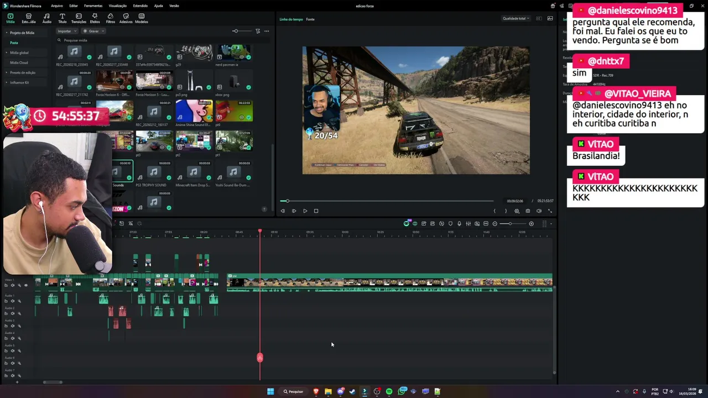Toggle fullscreen preview
The width and height of the screenshot is (708, 398).
[x=550, y=211]
